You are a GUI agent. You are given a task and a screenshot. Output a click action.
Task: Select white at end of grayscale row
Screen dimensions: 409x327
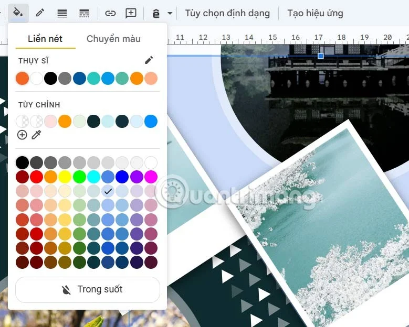pos(151,163)
